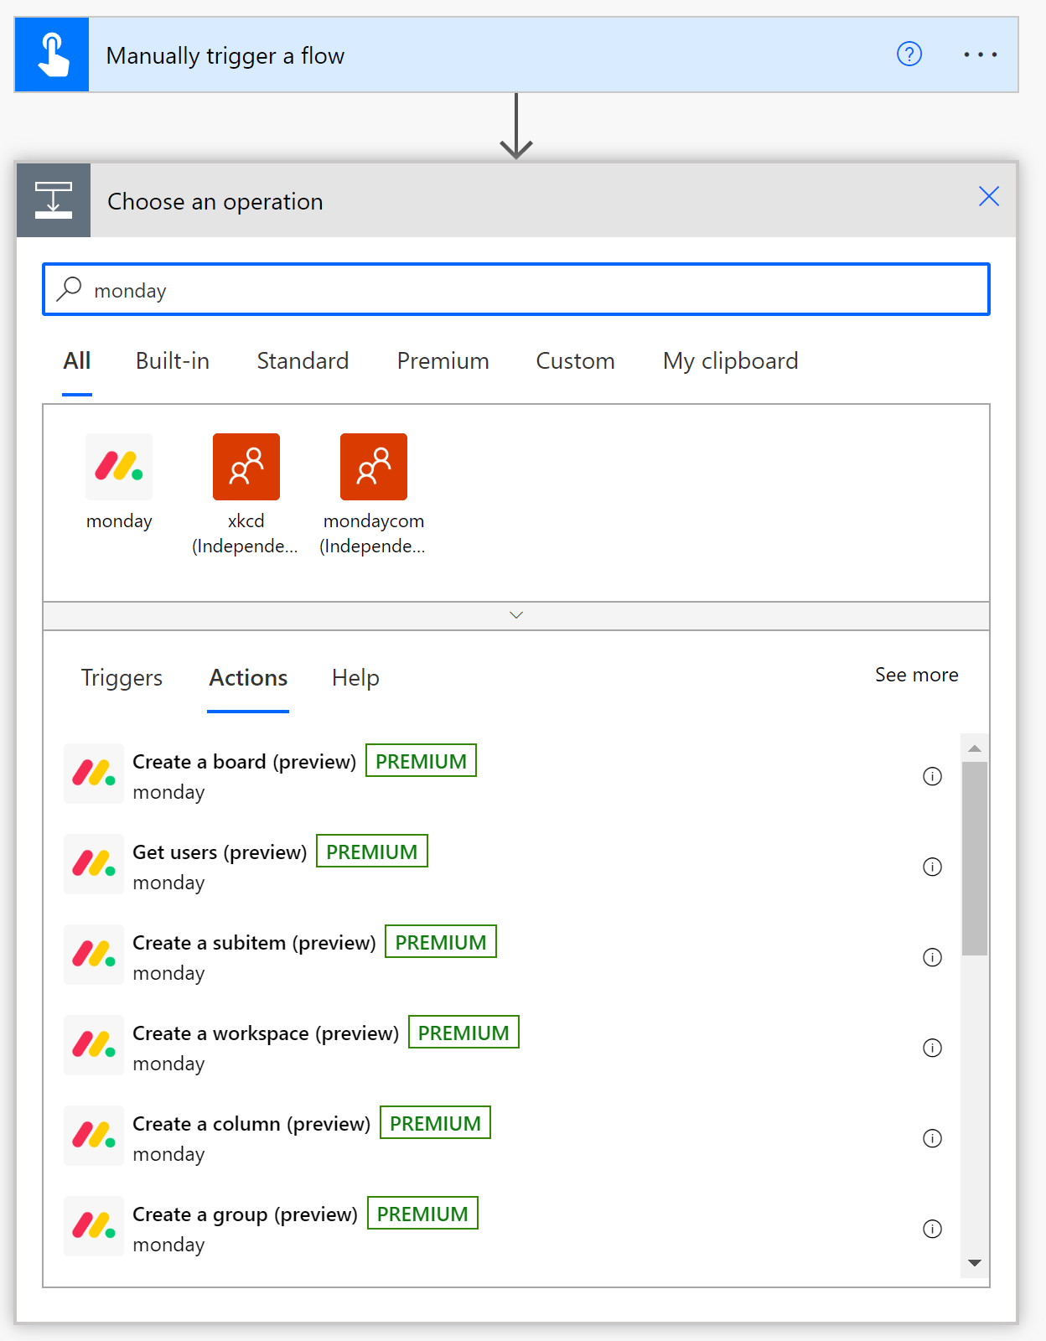Show info for Get users action

click(x=932, y=867)
